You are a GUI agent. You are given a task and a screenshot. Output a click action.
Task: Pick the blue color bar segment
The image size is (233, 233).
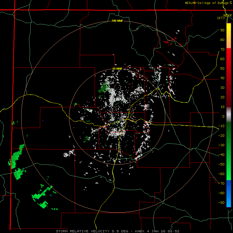(x=229, y=194)
